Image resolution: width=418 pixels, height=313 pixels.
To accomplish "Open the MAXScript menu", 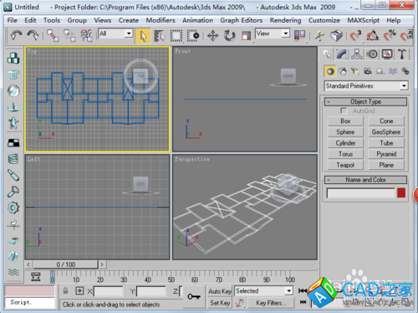I will click(x=363, y=20).
